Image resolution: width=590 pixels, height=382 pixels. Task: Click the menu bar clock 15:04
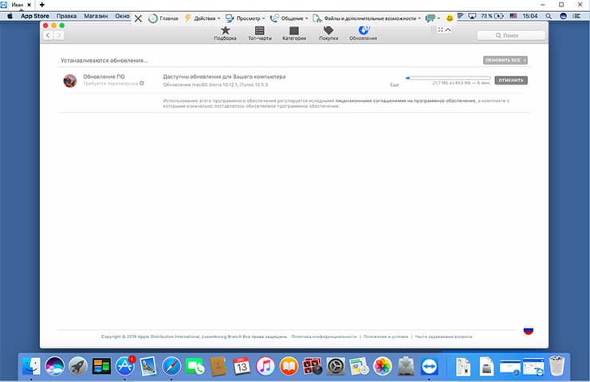click(529, 16)
